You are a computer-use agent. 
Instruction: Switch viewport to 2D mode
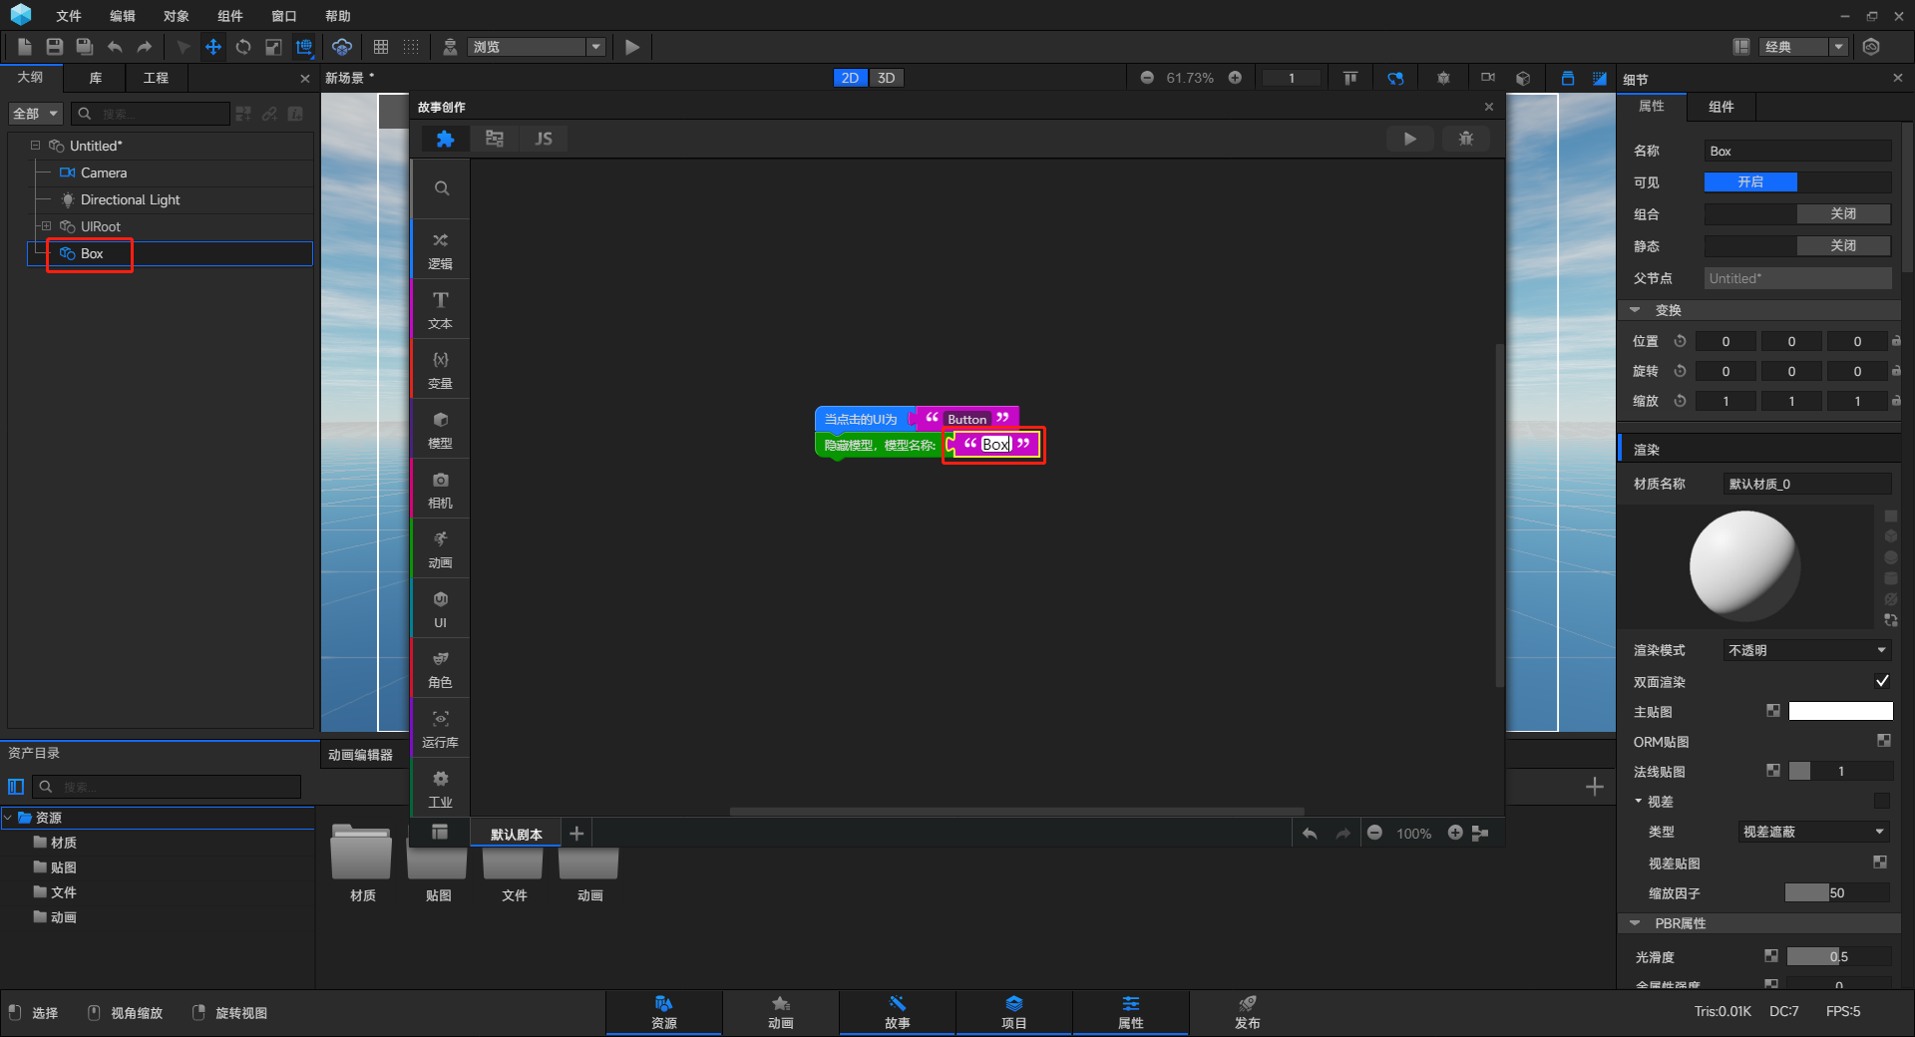[x=850, y=78]
